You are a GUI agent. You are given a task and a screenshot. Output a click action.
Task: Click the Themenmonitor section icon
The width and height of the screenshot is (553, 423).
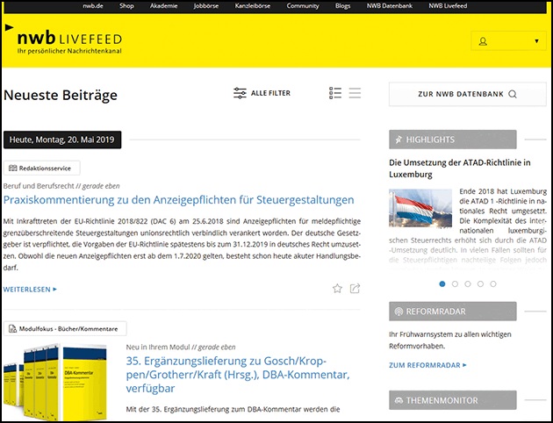pos(399,400)
